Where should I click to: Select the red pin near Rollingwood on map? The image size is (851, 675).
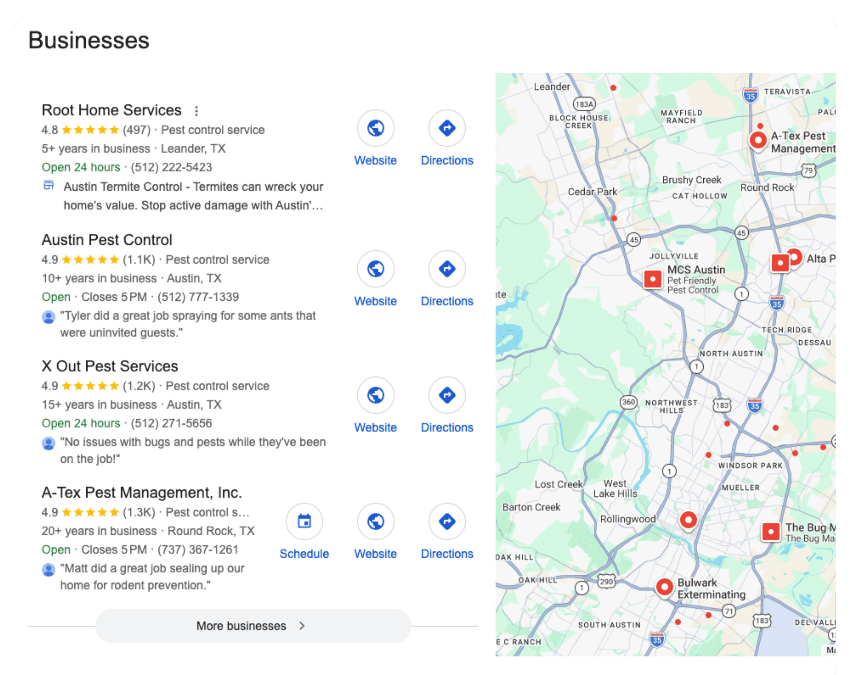(688, 520)
